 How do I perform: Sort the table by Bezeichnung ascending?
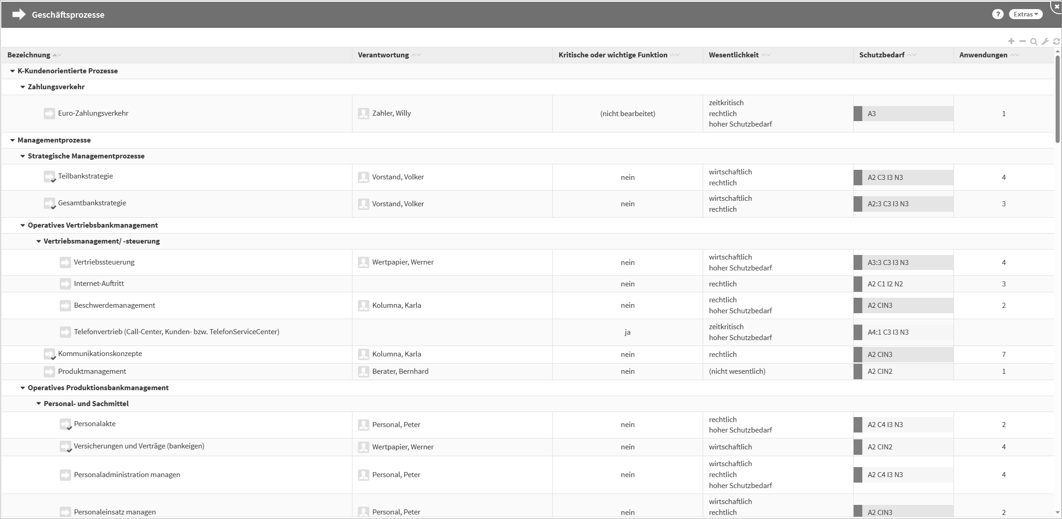coord(54,54)
